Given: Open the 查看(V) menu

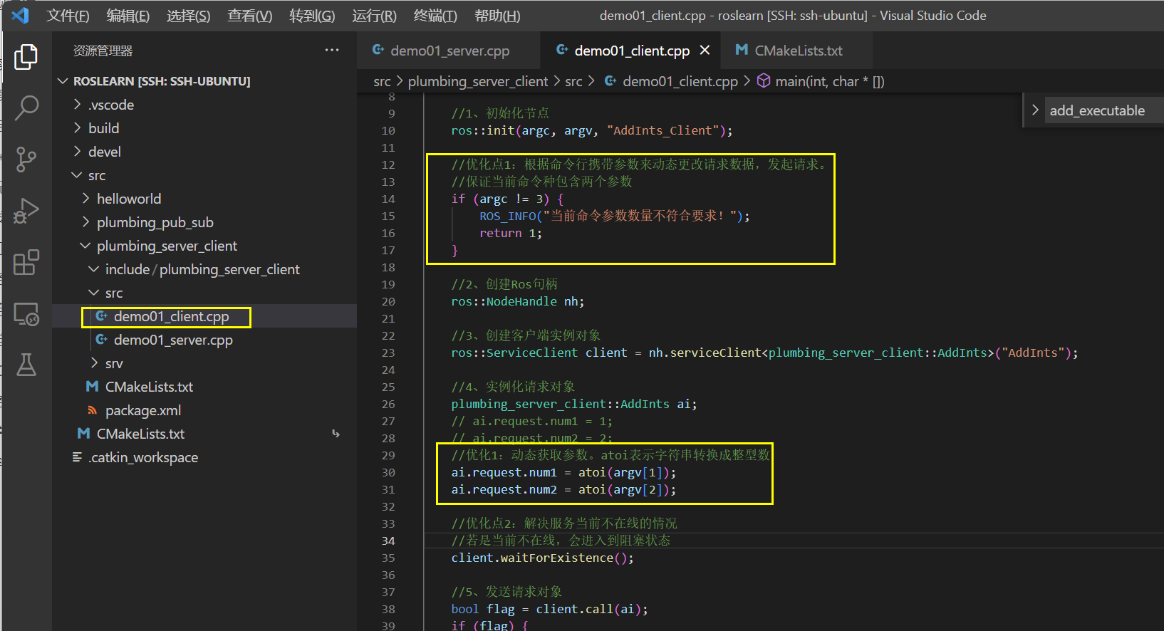Looking at the screenshot, I should (x=250, y=16).
